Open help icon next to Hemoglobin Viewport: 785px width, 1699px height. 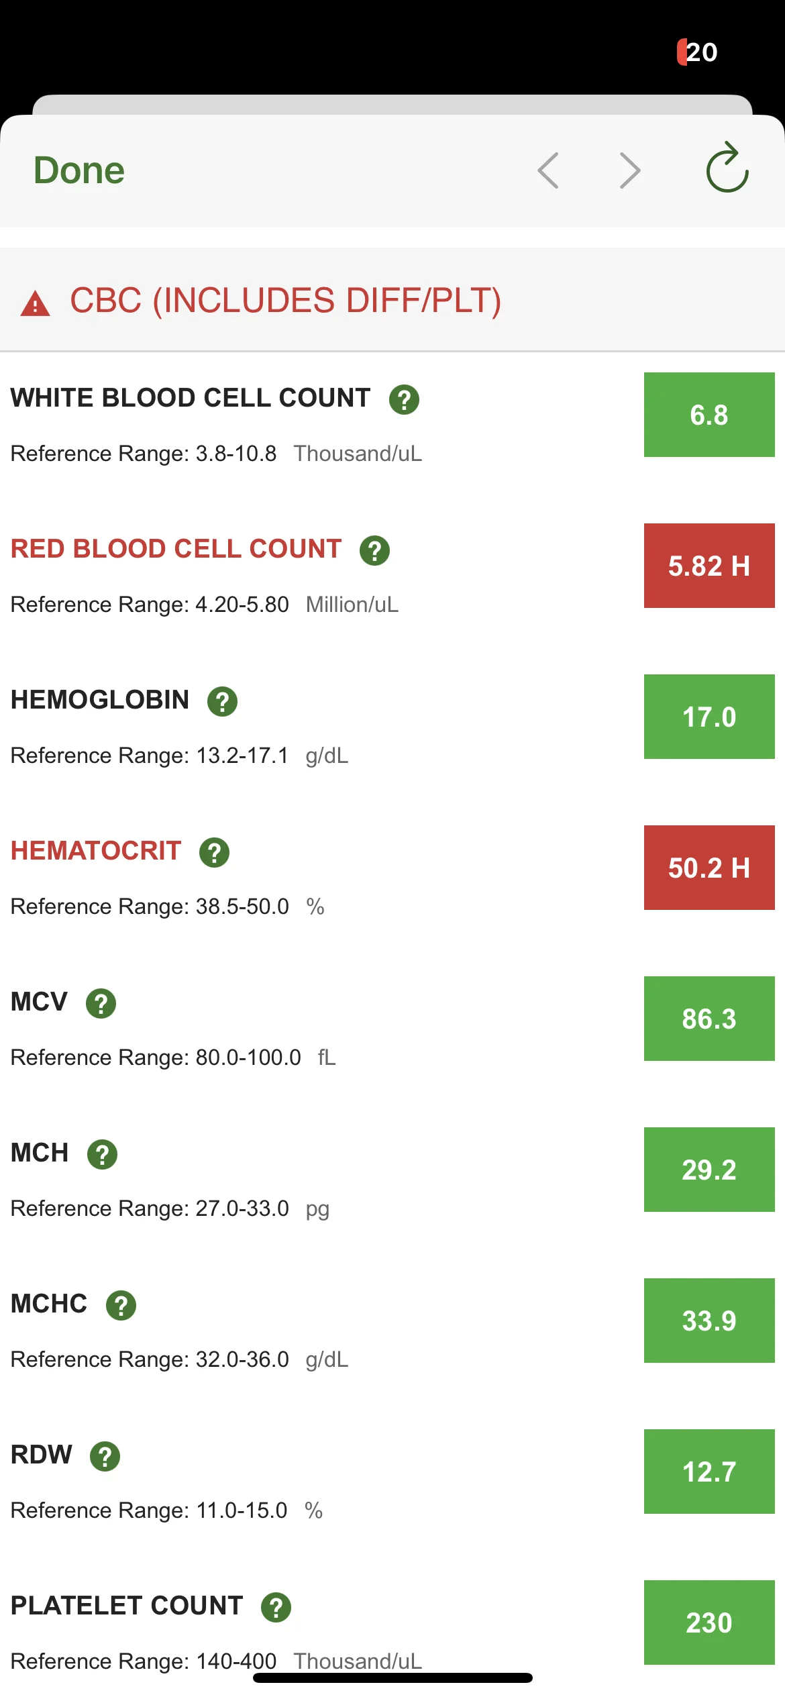point(223,702)
